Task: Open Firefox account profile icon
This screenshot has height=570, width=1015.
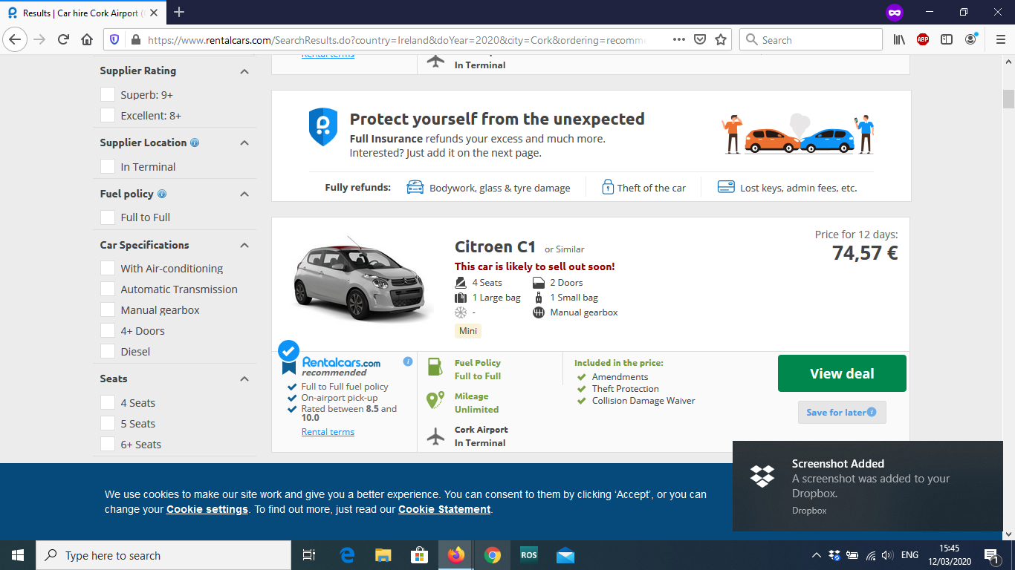Action: pos(971,39)
